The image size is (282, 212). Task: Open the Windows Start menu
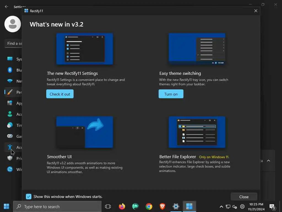7,206
